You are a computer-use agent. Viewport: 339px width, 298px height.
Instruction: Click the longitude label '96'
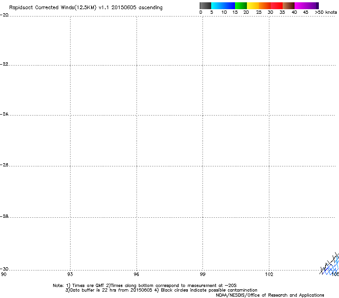(137, 275)
